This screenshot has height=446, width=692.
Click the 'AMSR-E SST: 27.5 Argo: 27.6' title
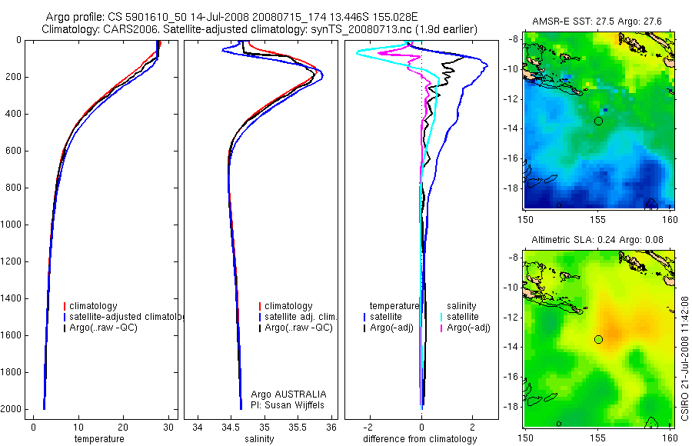click(597, 22)
